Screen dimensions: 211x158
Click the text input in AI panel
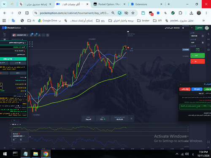click(192, 93)
